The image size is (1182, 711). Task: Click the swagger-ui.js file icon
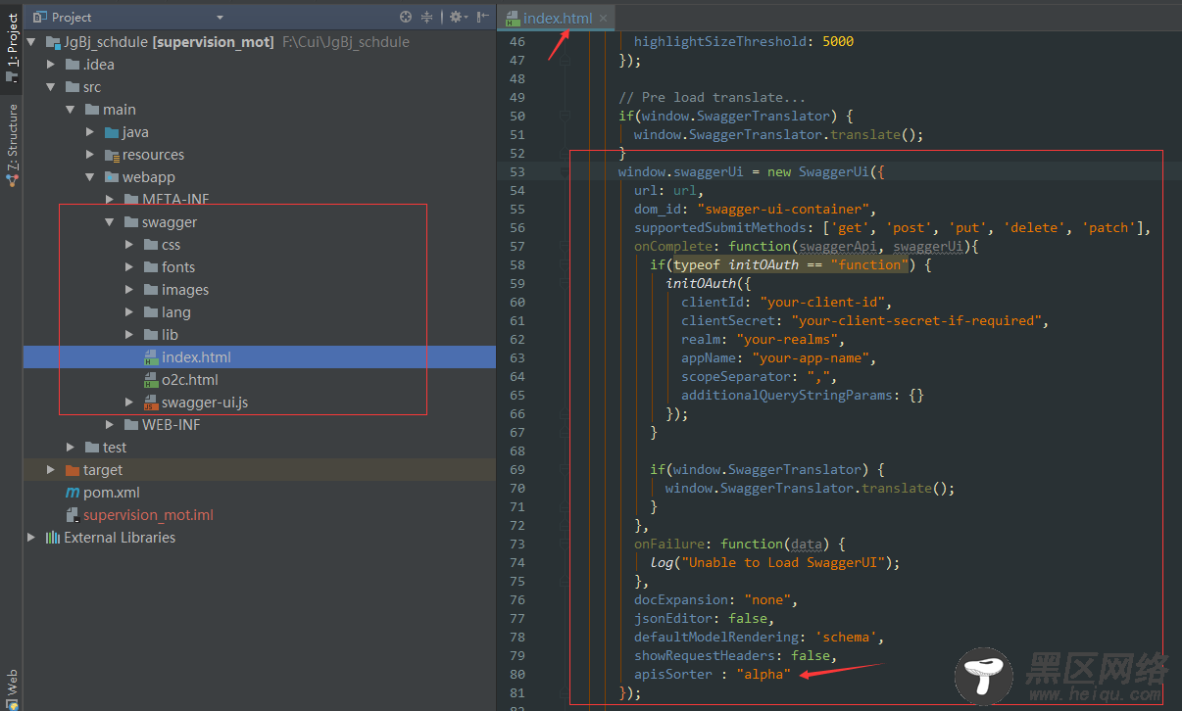pos(151,403)
